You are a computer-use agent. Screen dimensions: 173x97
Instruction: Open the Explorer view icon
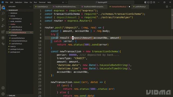(x=3, y=8)
